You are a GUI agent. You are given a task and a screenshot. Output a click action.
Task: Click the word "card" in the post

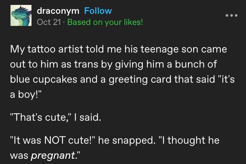click(161, 79)
